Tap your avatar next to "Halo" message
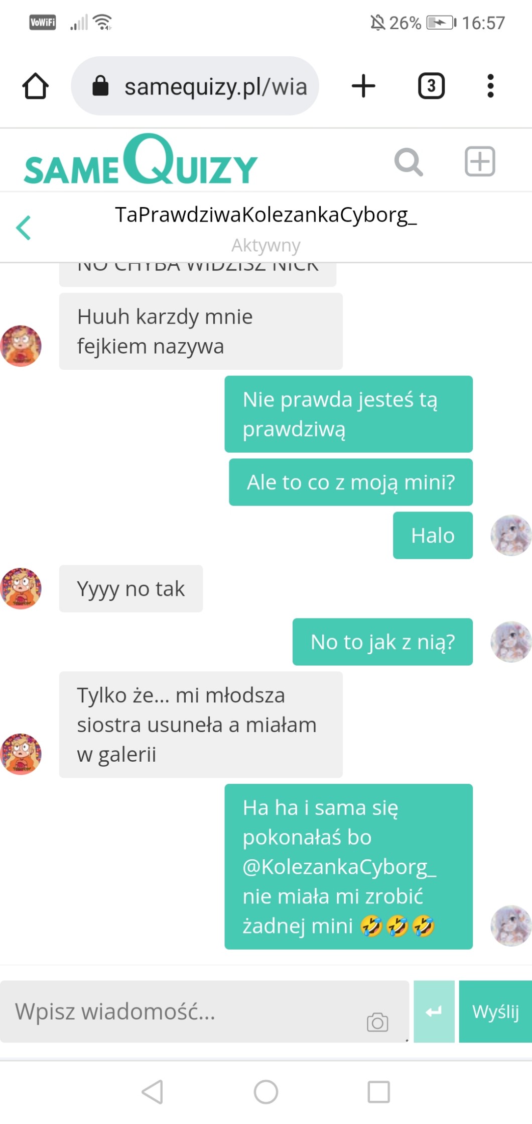The width and height of the screenshot is (532, 1124). click(511, 535)
